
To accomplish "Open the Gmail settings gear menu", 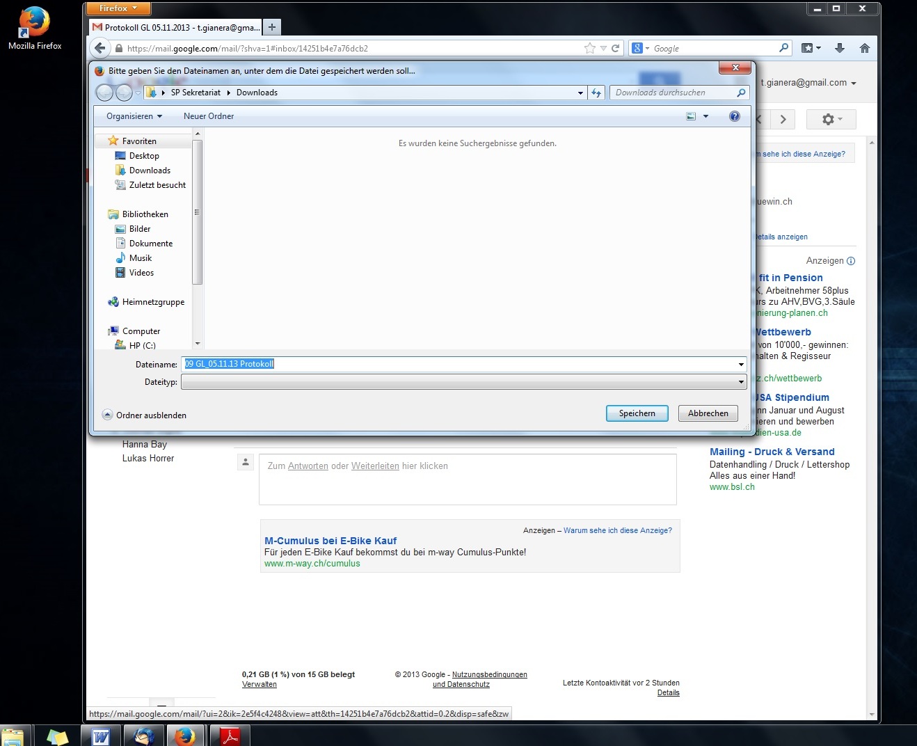I will (831, 119).
